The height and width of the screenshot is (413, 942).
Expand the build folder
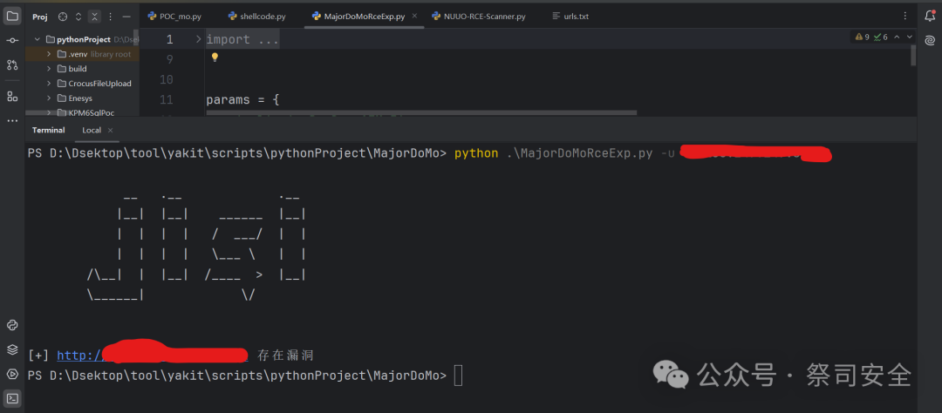[49, 69]
